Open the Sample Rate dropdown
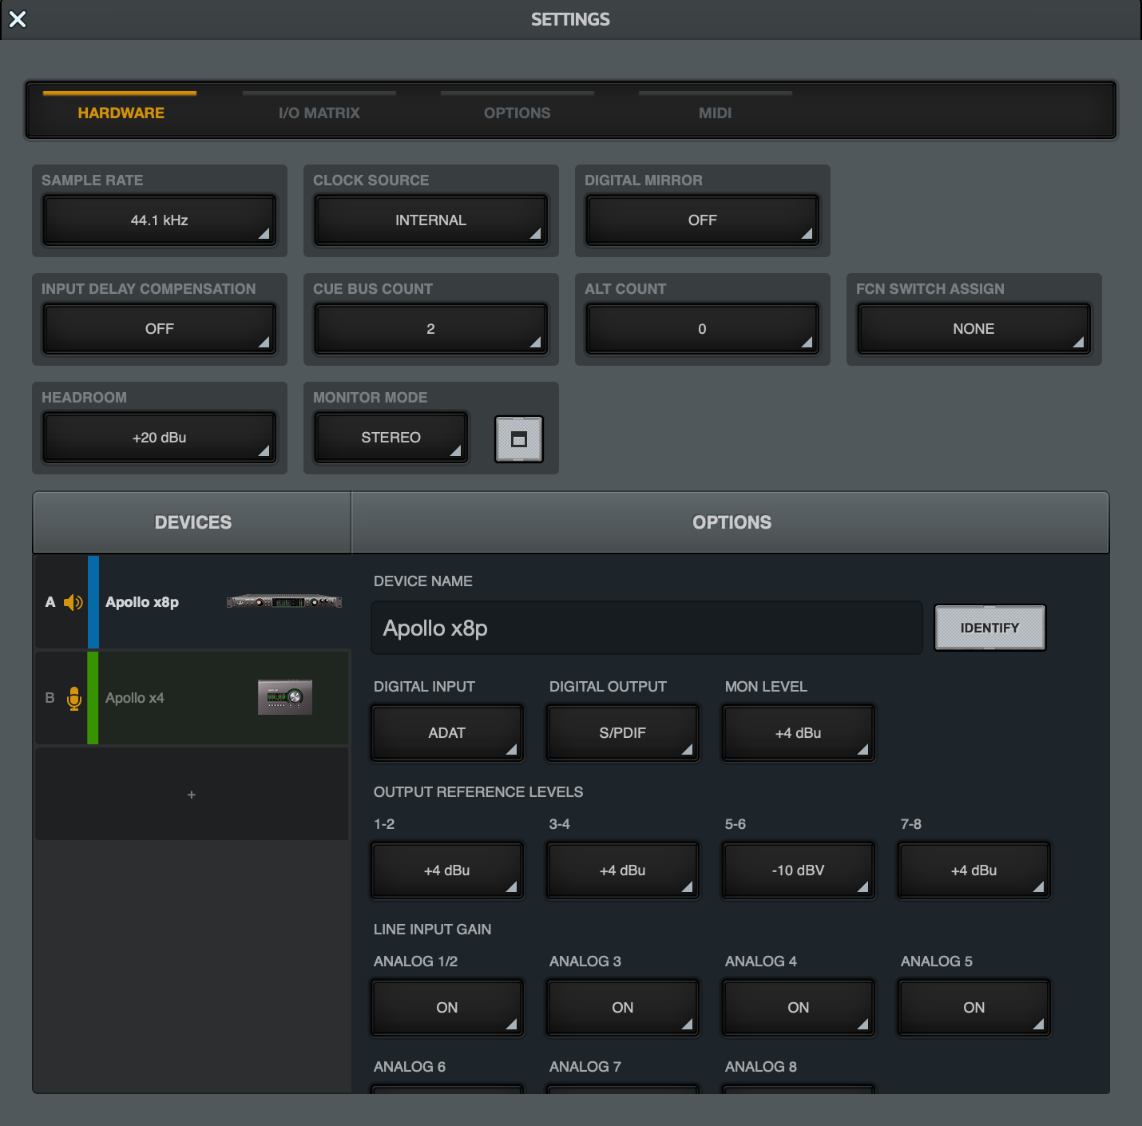Image resolution: width=1142 pixels, height=1126 pixels. [x=160, y=220]
